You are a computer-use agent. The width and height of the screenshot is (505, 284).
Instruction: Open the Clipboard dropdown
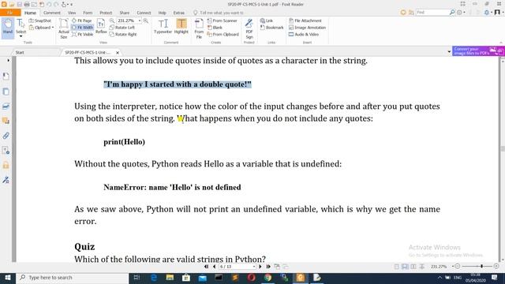[x=41, y=28]
